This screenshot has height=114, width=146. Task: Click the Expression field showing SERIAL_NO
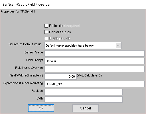(94, 84)
